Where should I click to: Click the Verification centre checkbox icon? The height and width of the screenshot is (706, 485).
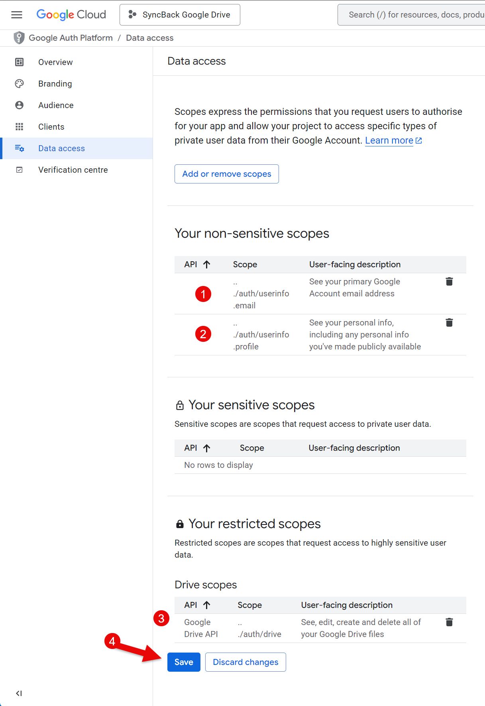tap(19, 170)
